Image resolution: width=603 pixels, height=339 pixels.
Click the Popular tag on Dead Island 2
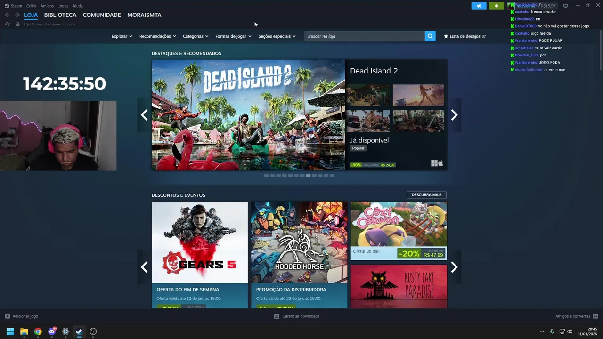tap(359, 148)
